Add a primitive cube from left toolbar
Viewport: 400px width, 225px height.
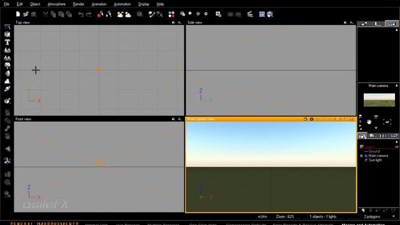(x=7, y=34)
